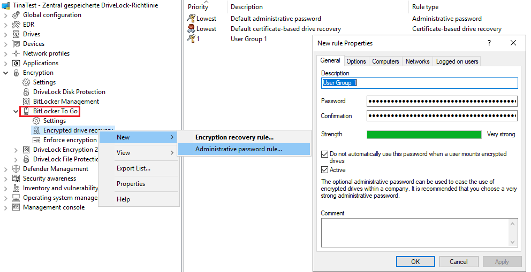
Task: Open the Options tab
Action: 356,61
